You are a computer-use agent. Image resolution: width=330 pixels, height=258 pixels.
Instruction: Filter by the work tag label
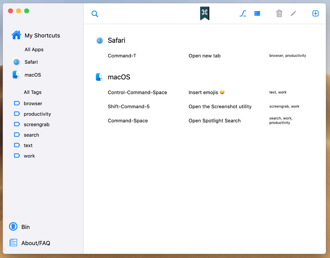29,156
